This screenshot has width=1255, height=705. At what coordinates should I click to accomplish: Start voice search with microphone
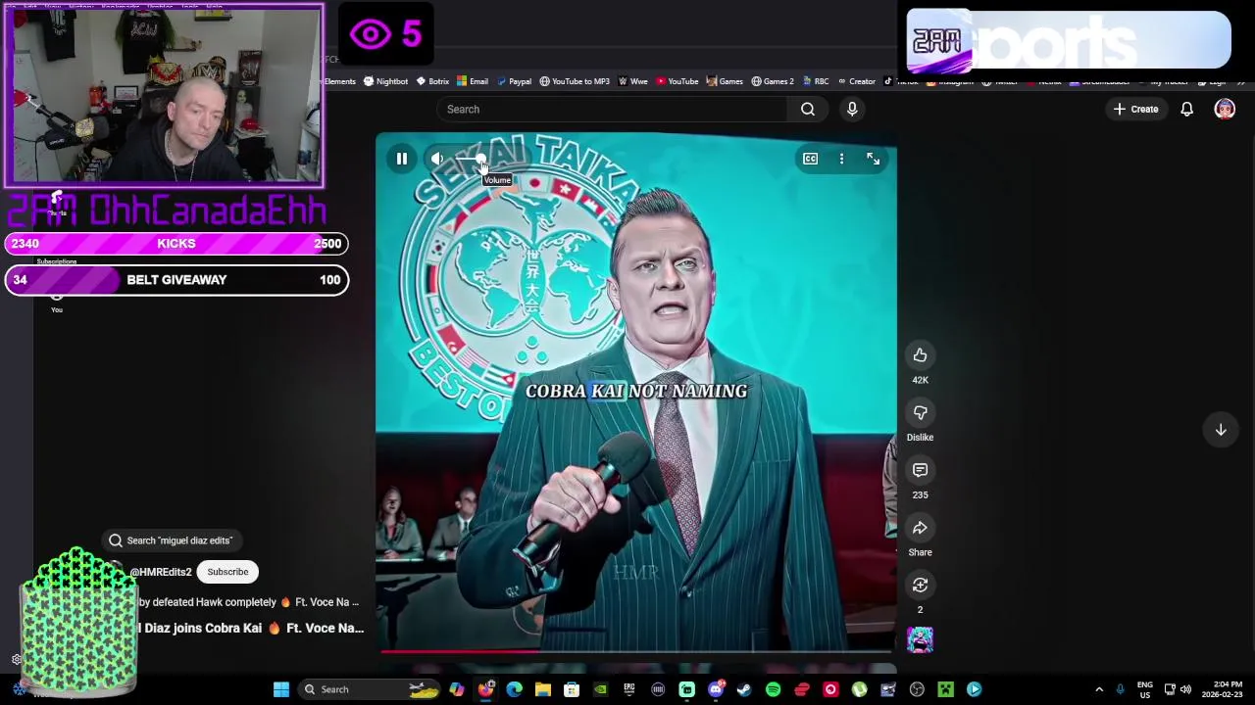(852, 110)
